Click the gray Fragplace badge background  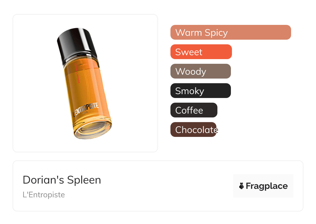tap(263, 186)
